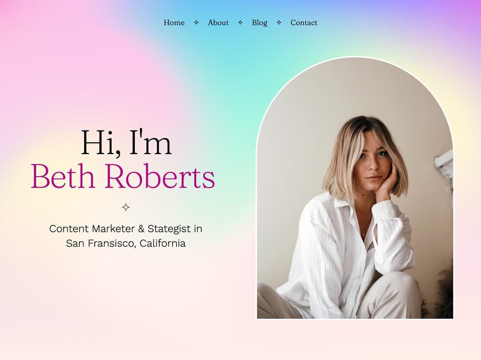Click the word California in the tagline
The width and height of the screenshot is (481, 360).
[163, 243]
